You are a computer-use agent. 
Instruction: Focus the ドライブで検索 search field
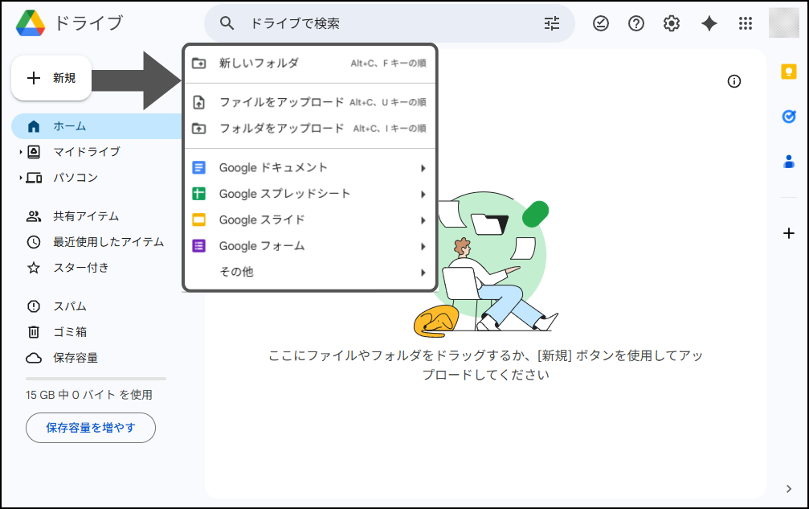pyautogui.click(x=390, y=23)
